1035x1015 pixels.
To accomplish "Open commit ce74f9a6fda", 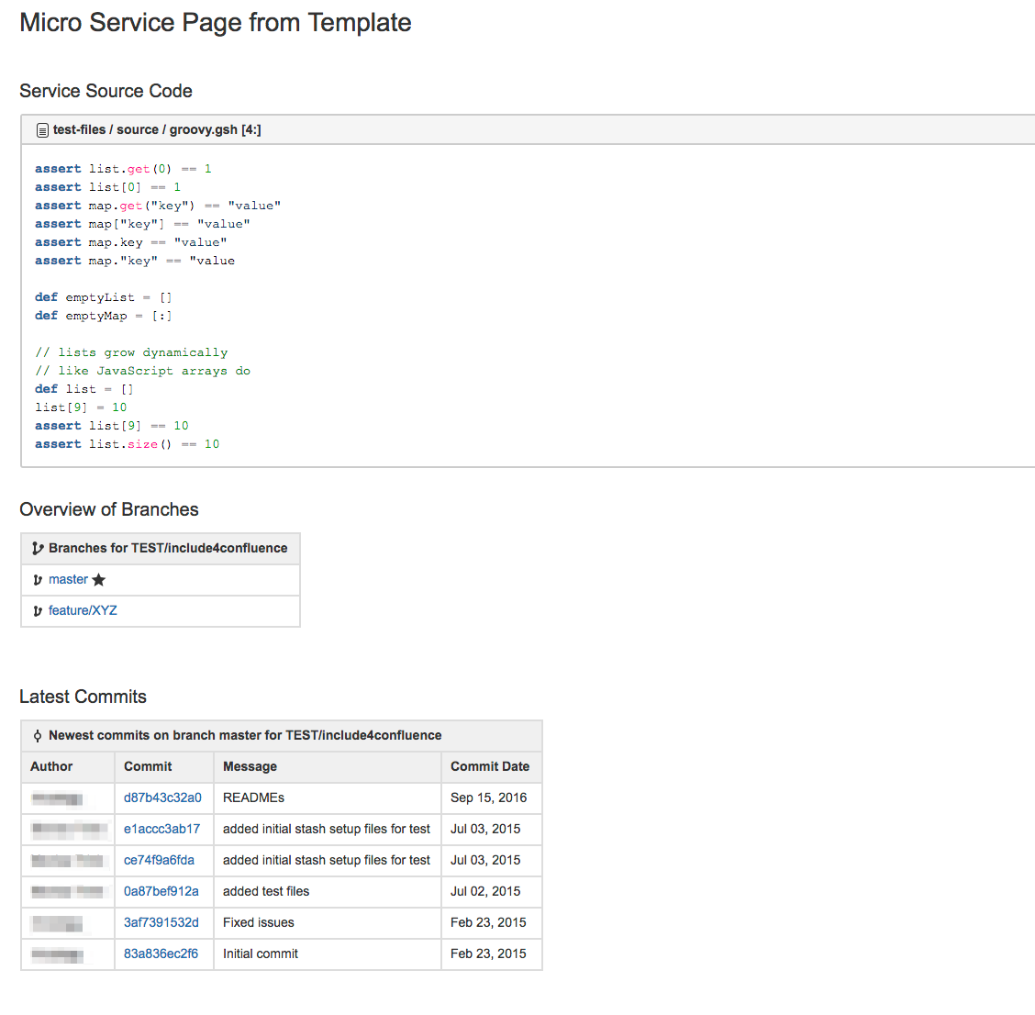I will click(x=162, y=860).
